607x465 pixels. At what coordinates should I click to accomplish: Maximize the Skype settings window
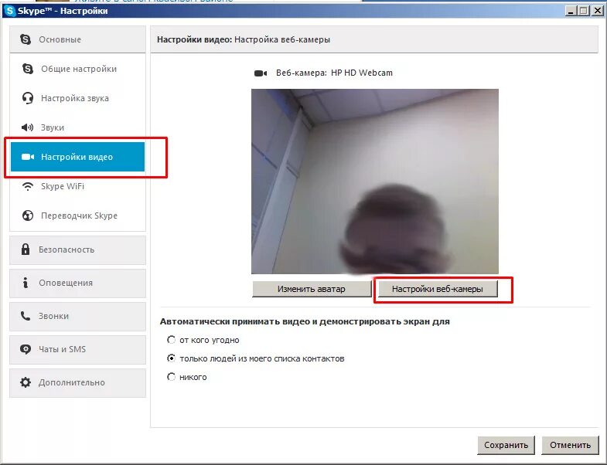click(583, 11)
